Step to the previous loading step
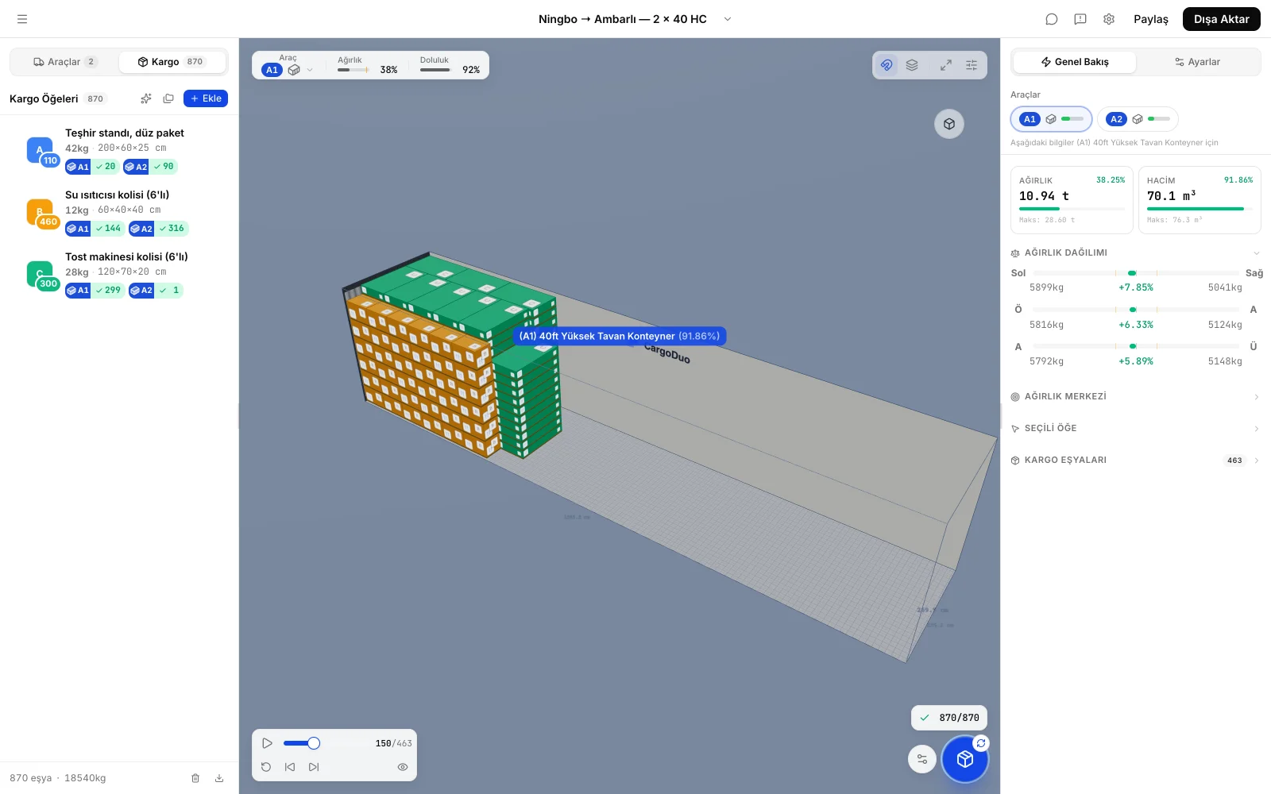This screenshot has height=794, width=1271. 290,767
